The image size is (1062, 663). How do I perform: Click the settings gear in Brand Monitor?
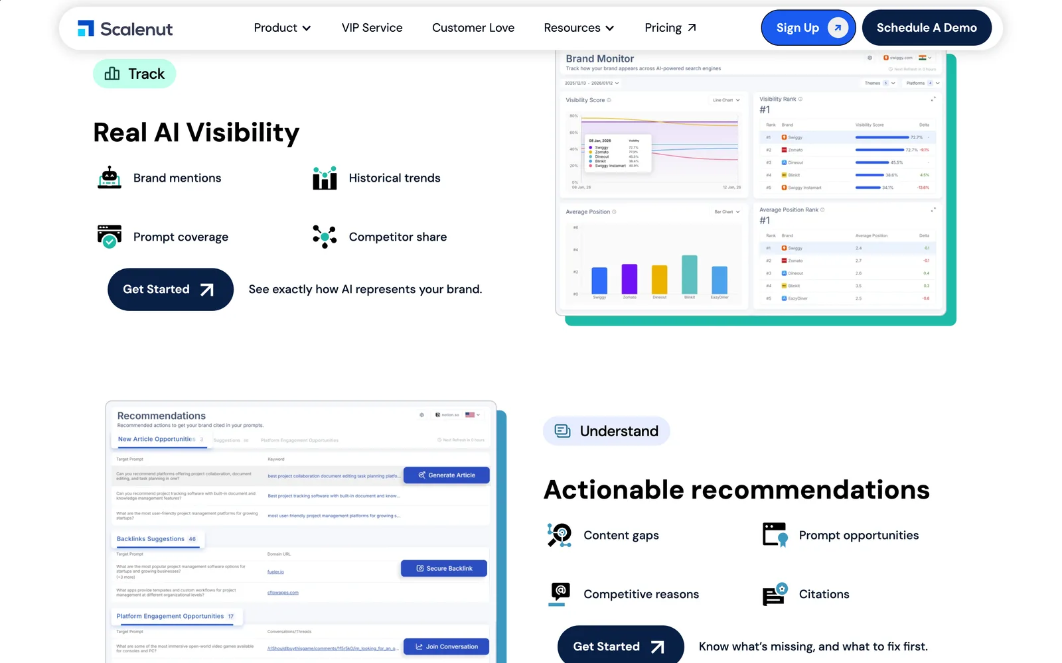click(x=870, y=58)
